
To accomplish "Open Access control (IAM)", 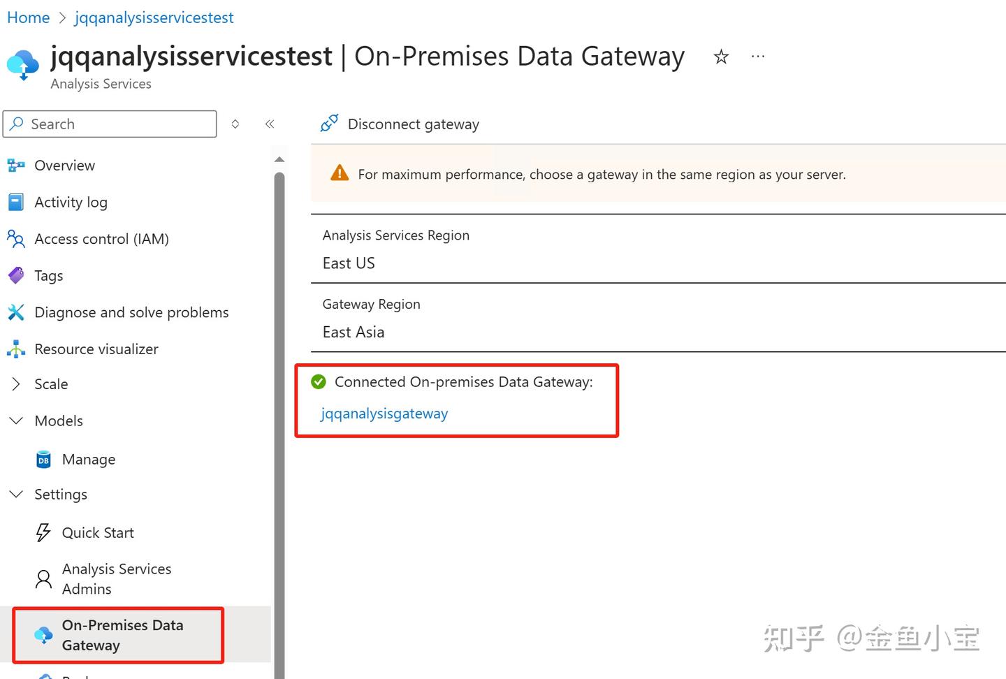I will 101,239.
